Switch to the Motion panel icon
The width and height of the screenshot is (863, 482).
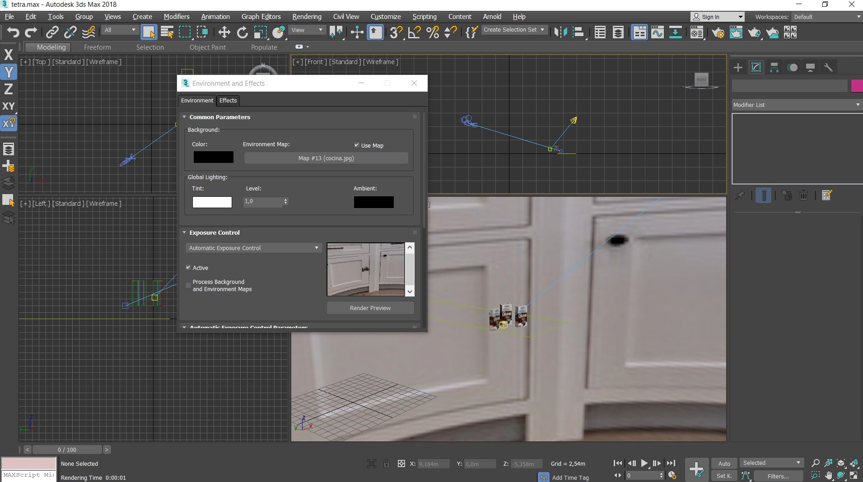click(x=792, y=68)
